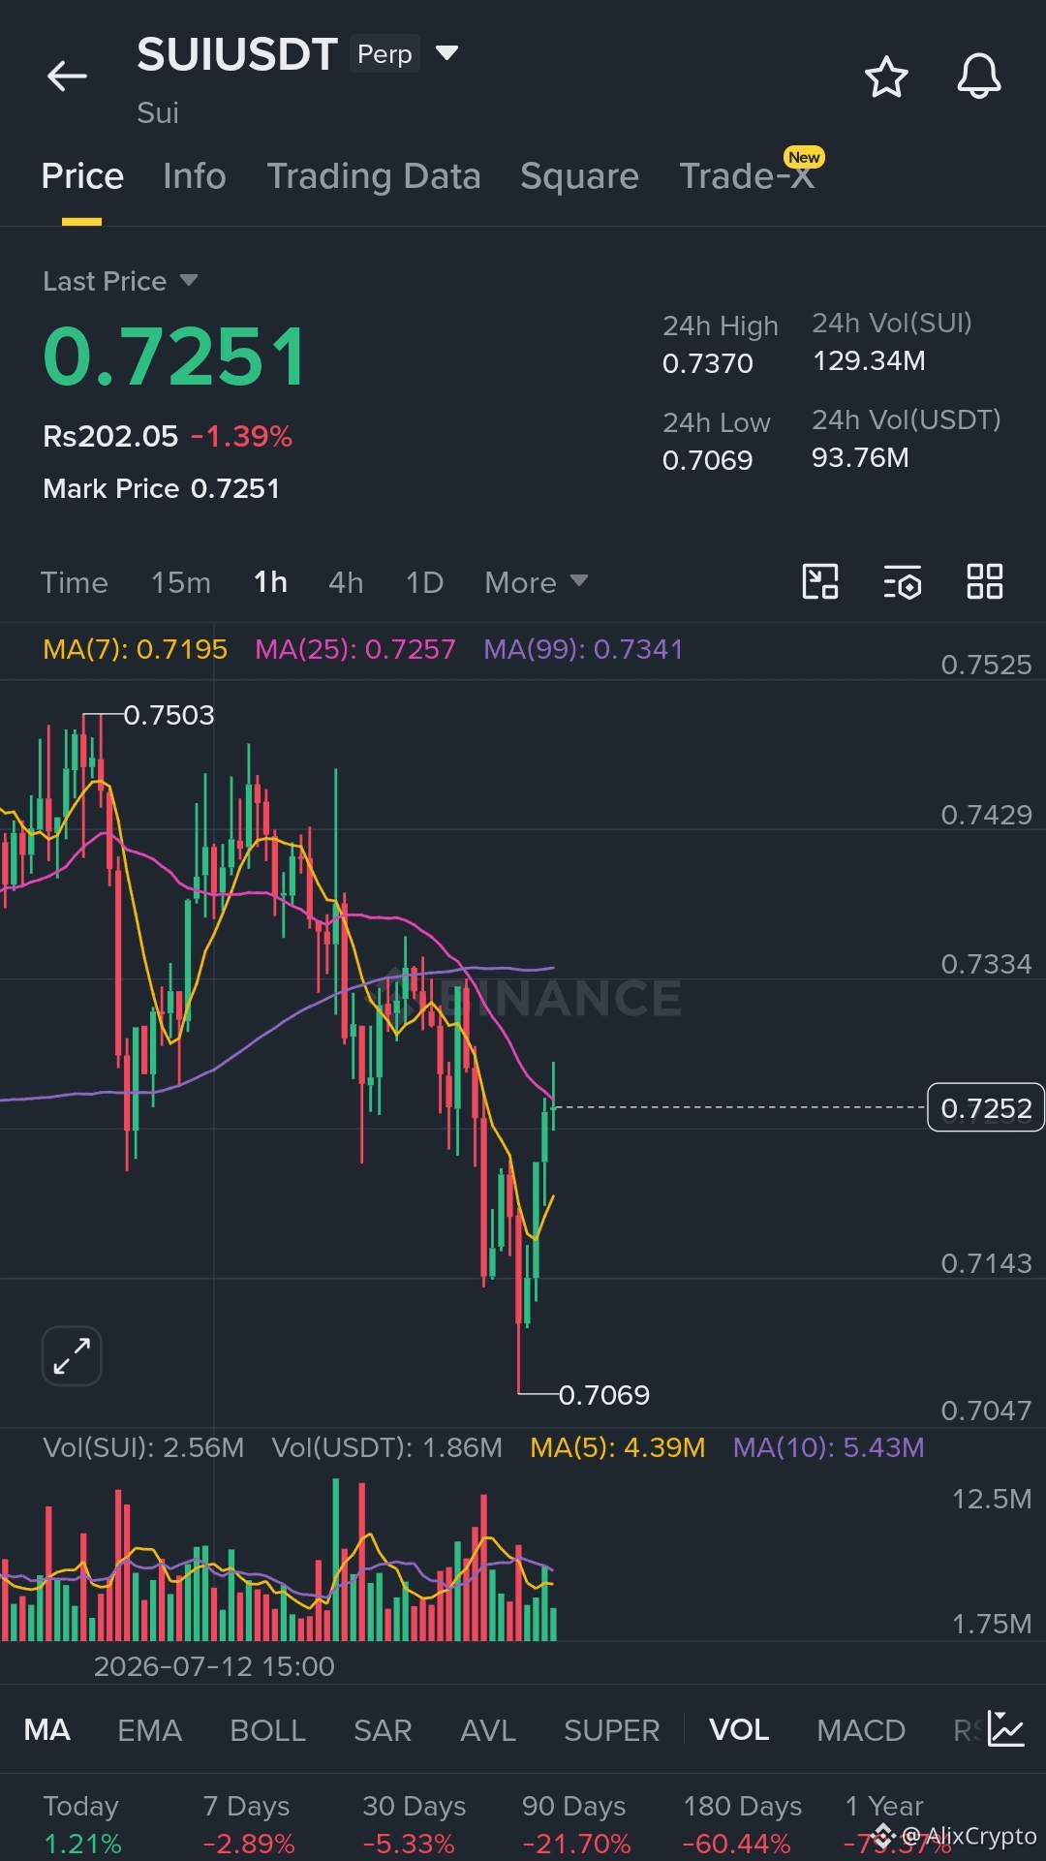Tap the Vol(SUI) 2.56M readout

click(x=143, y=1447)
